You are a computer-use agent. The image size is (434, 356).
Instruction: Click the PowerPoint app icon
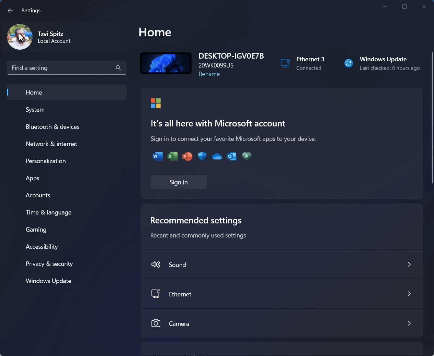pos(187,156)
